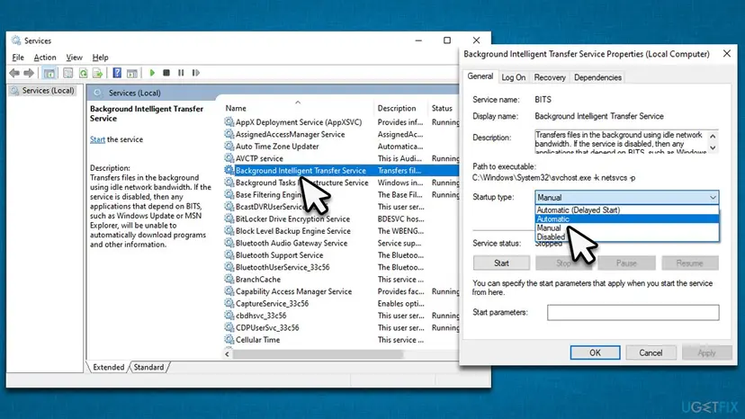This screenshot has width=745, height=419.
Task: Open the Startup type combo box
Action: 627,197
